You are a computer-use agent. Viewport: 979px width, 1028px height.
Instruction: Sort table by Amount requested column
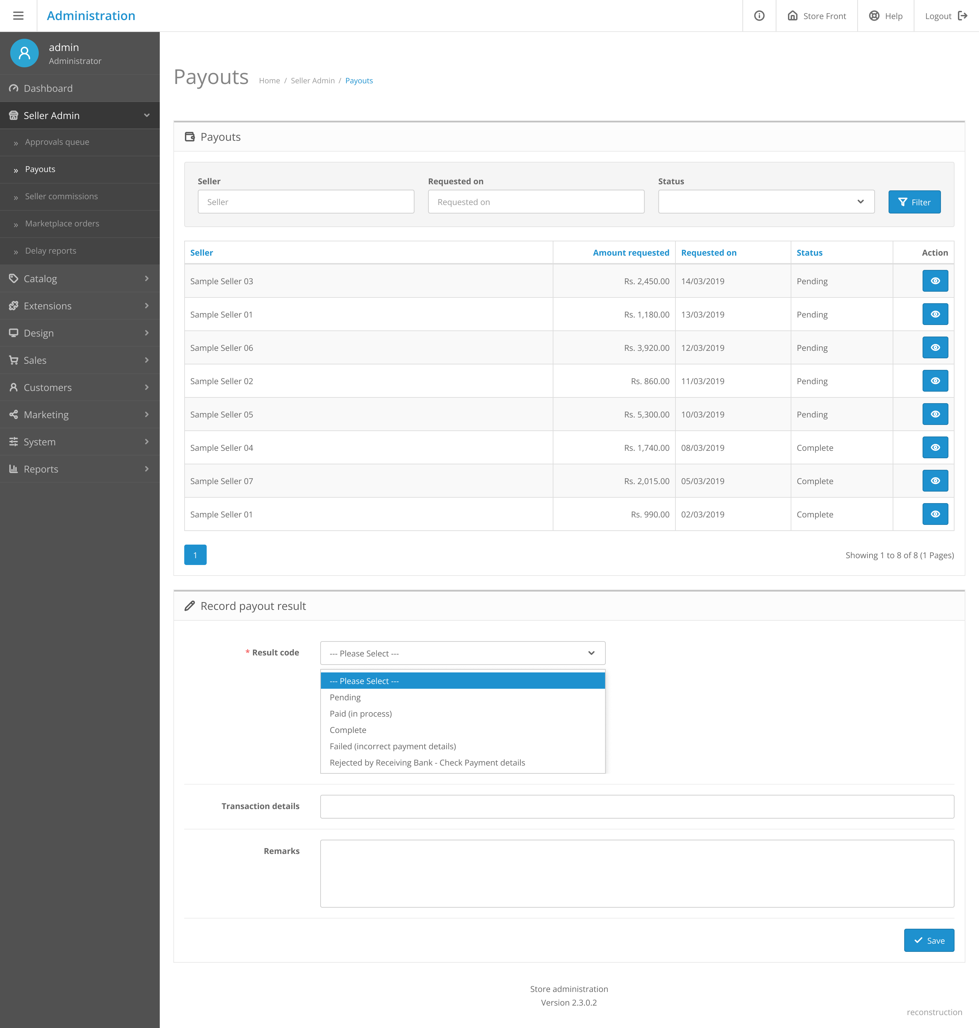pyautogui.click(x=631, y=253)
